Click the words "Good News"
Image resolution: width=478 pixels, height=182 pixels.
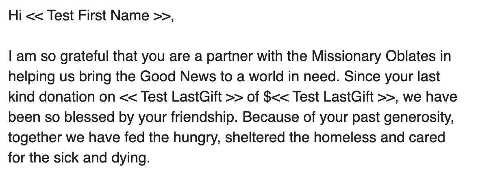click(x=171, y=77)
